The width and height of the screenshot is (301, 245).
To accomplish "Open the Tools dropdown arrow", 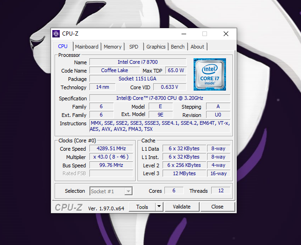I will pyautogui.click(x=159, y=207).
